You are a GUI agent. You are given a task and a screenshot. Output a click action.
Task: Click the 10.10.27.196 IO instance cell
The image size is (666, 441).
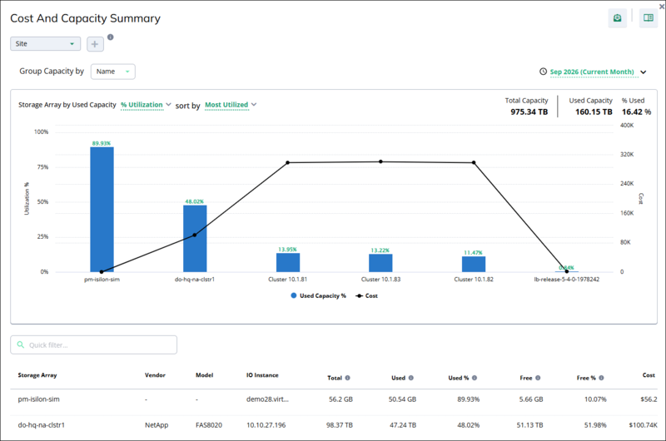tap(266, 425)
